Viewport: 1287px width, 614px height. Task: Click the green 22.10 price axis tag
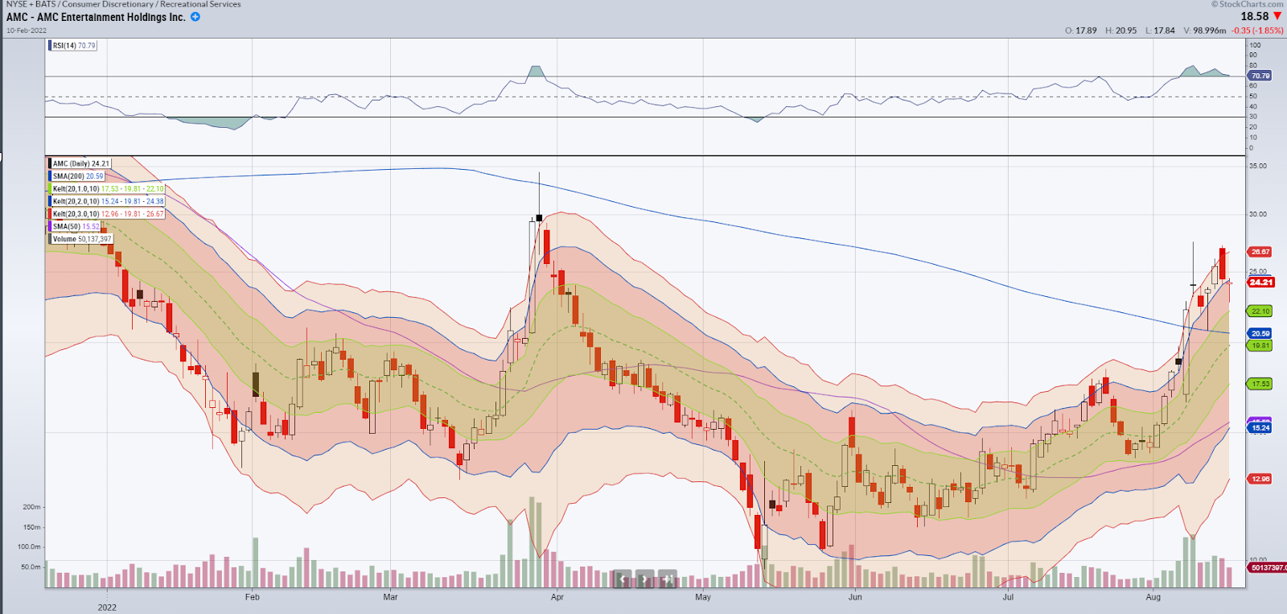pos(1260,311)
